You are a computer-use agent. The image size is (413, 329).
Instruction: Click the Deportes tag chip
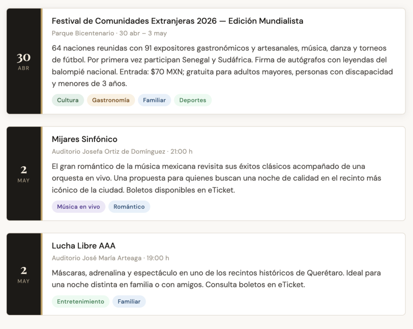(193, 100)
